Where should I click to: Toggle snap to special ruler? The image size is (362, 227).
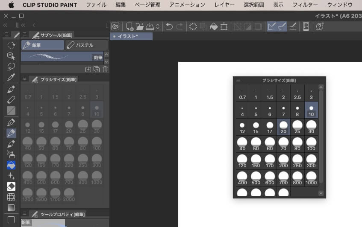coord(282,26)
